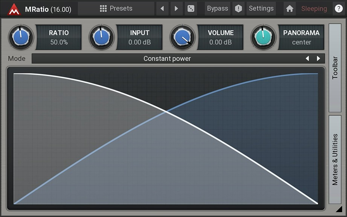
Task: Select the previous preset arrow
Action: click(162, 8)
